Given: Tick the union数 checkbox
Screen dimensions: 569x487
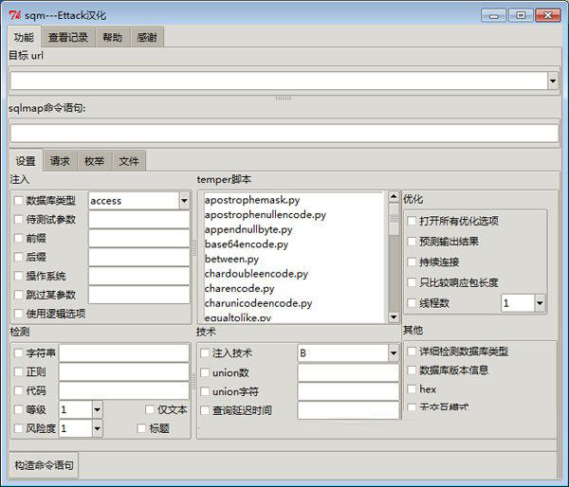Looking at the screenshot, I should click(x=205, y=372).
